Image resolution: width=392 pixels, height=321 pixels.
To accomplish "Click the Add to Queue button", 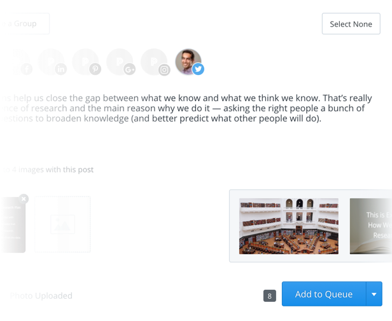I will pos(324,294).
